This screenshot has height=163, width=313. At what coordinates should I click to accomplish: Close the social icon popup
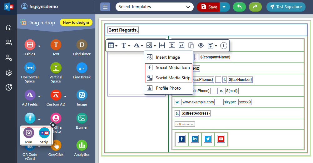(x=53, y=125)
